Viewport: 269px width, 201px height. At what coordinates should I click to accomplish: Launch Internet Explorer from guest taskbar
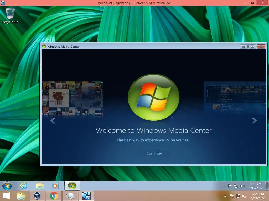pos(23,186)
